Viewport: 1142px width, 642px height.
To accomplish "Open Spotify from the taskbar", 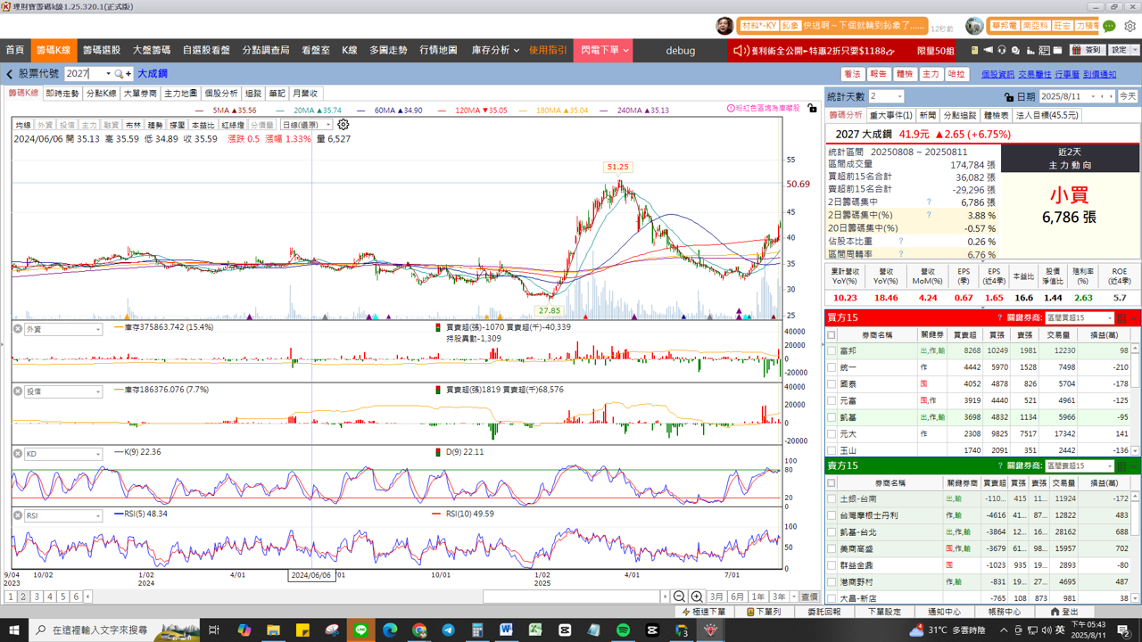I will tap(623, 630).
